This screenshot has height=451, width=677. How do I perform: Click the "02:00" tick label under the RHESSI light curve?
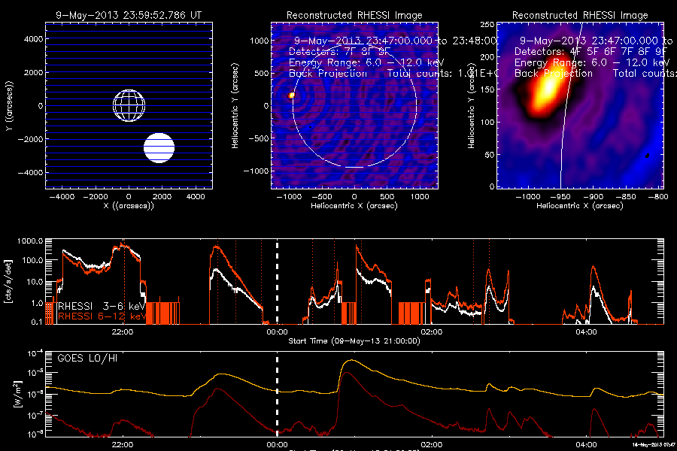click(x=431, y=332)
